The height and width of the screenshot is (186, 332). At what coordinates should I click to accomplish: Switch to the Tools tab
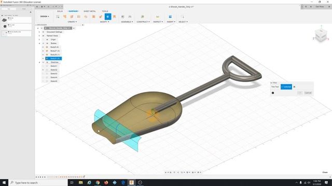coord(105,11)
